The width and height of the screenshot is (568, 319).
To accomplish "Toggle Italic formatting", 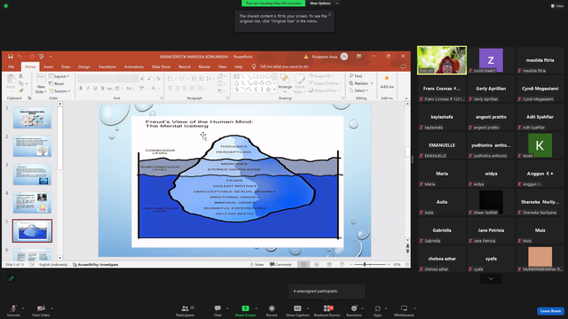I will pos(88,89).
